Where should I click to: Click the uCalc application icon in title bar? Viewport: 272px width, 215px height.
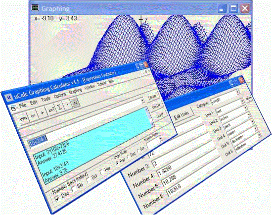(x=9, y=98)
